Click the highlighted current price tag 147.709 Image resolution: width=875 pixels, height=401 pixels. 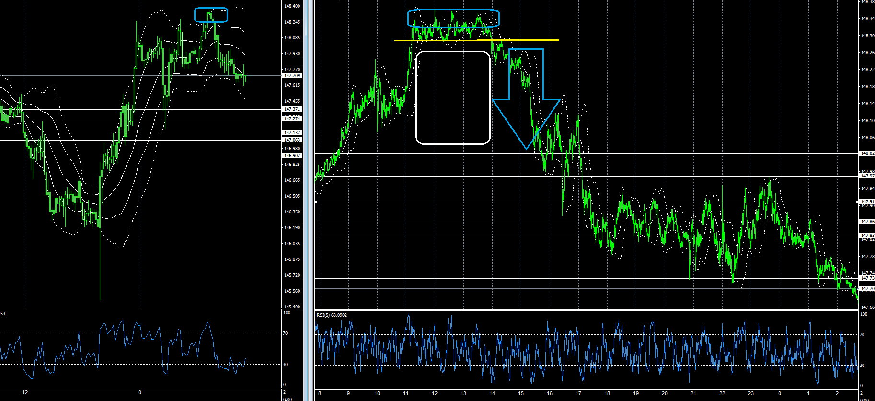pyautogui.click(x=292, y=76)
